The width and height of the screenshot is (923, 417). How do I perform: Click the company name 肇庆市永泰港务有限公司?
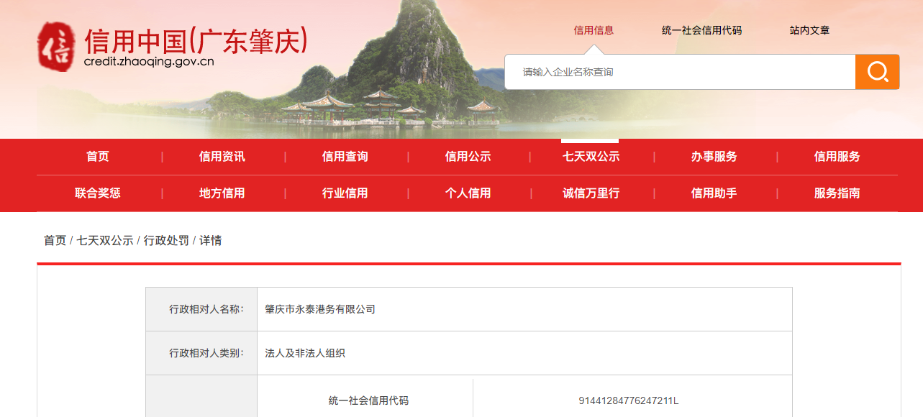point(320,310)
